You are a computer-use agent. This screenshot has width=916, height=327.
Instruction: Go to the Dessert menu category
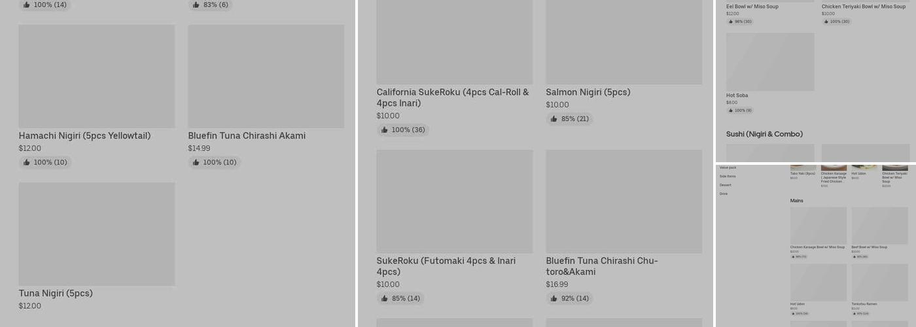(x=726, y=185)
